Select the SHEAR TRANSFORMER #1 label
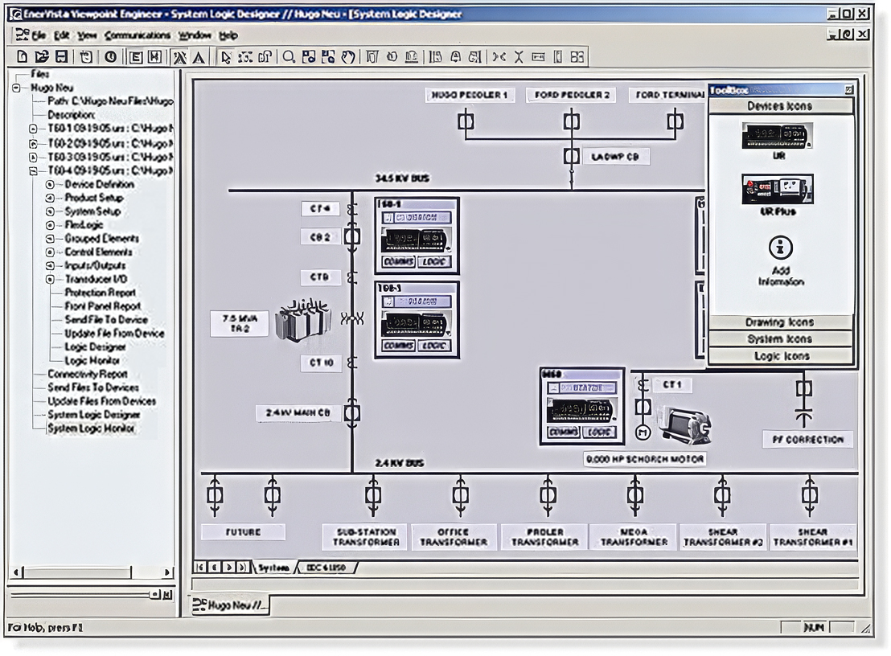 click(812, 537)
